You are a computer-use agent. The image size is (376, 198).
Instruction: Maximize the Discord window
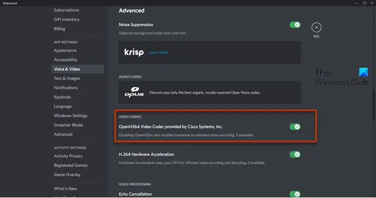[x=364, y=3]
